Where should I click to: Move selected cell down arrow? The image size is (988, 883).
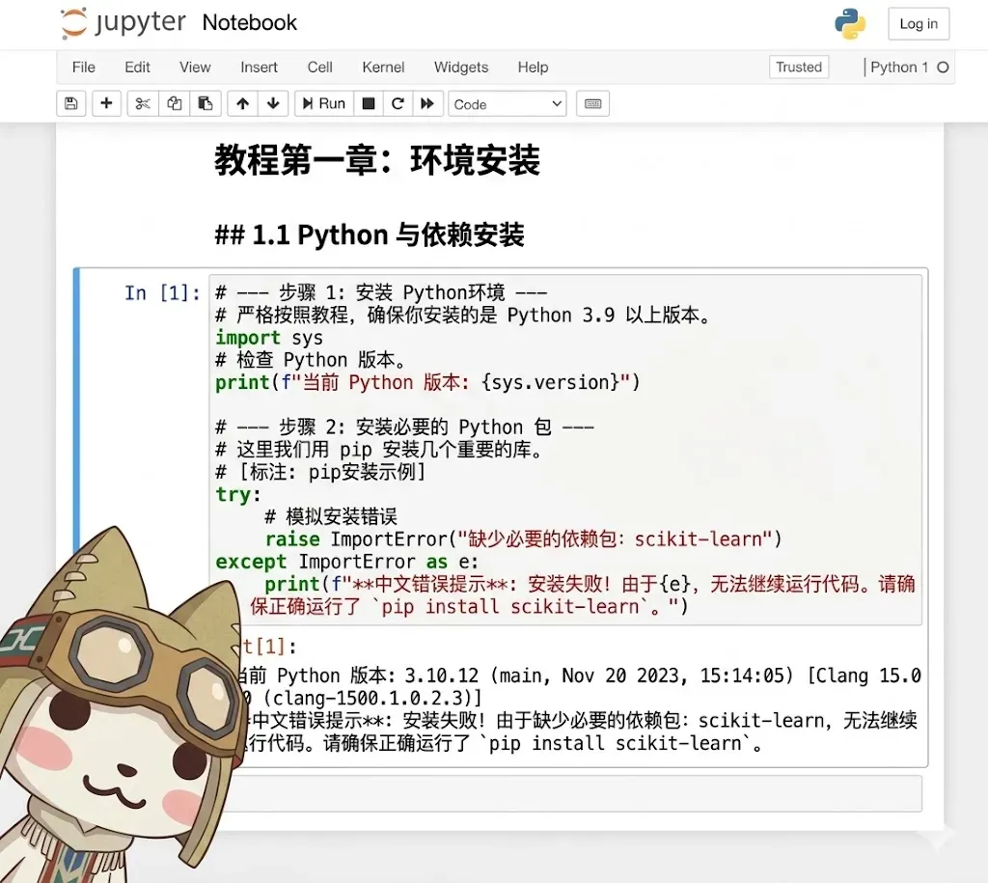point(273,103)
